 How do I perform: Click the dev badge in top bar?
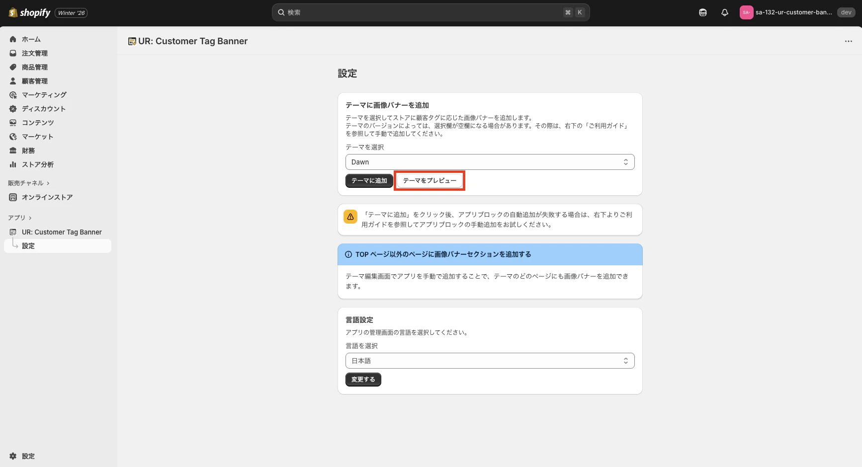point(846,13)
